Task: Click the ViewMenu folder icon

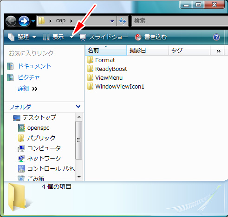Action: point(90,77)
